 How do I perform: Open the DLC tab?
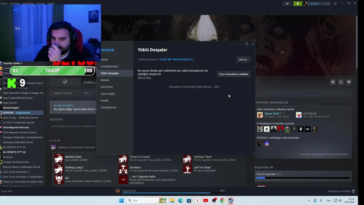coord(87,93)
